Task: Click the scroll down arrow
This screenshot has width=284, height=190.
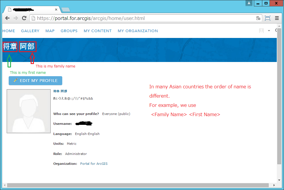Action: [x=279, y=180]
